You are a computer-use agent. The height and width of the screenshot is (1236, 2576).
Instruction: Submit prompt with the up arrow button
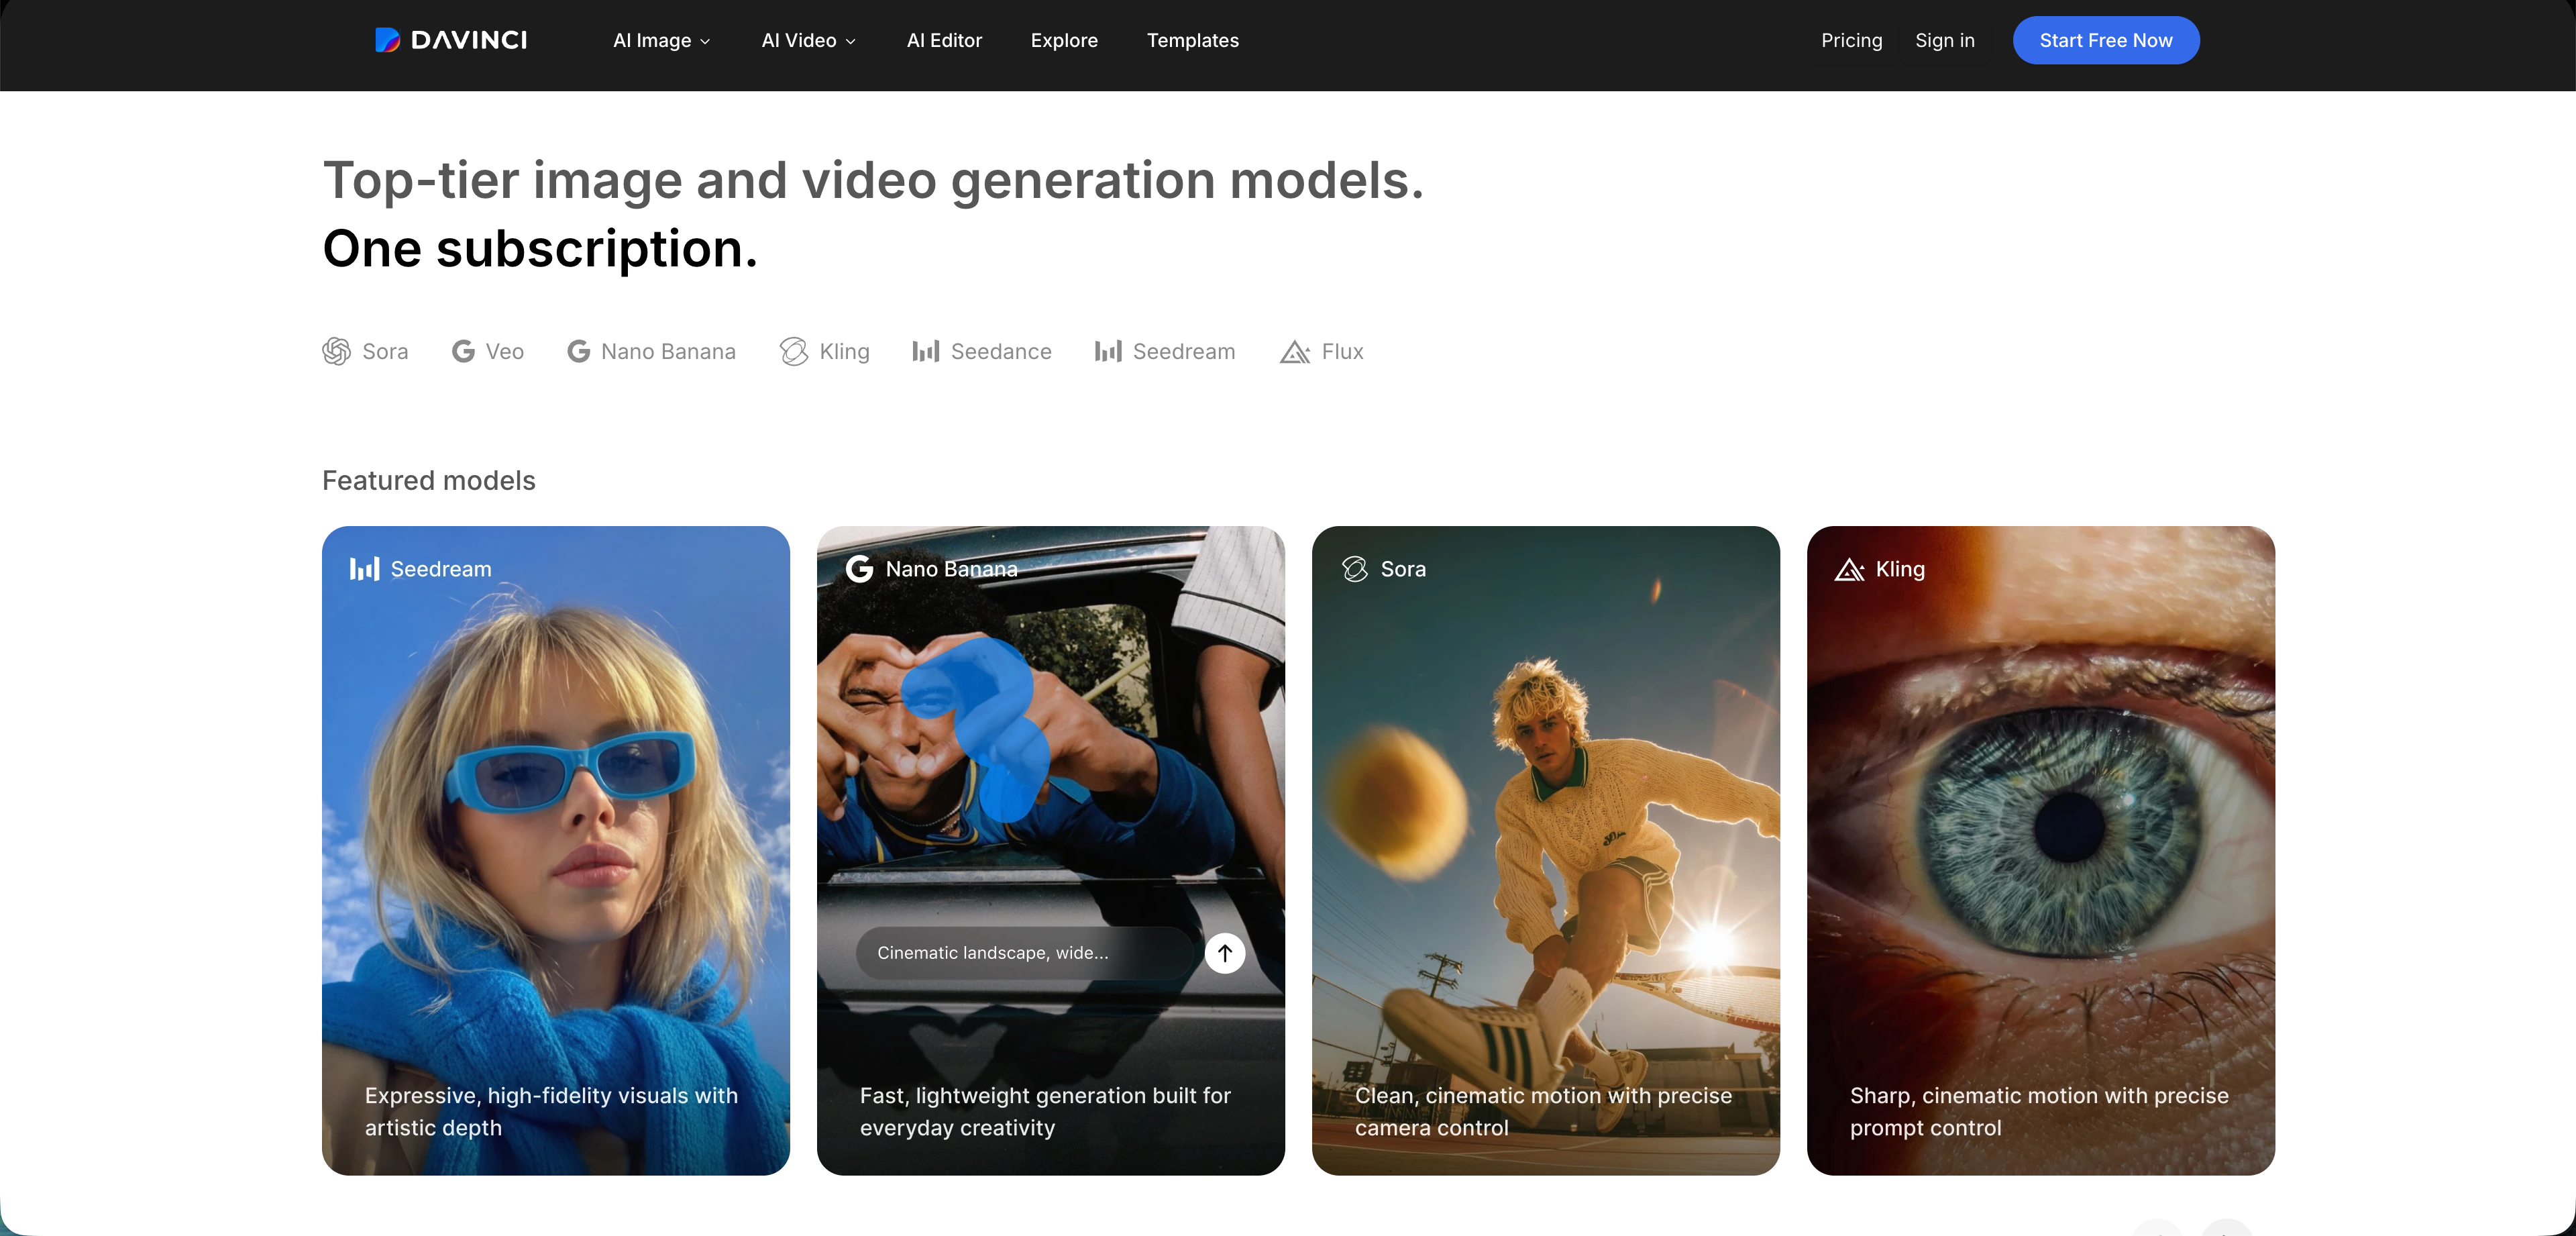click(1224, 953)
